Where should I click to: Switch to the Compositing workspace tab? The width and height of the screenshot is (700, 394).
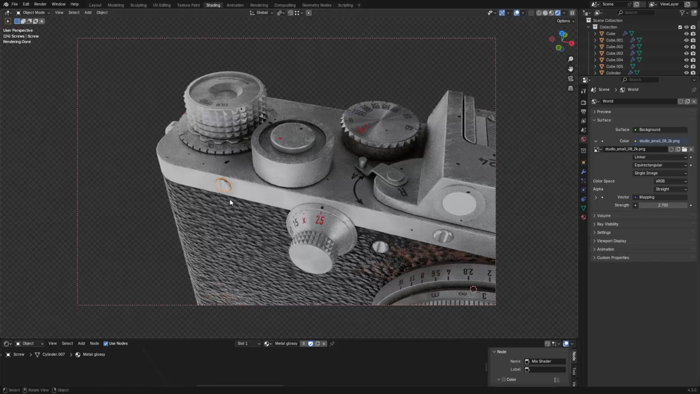(x=284, y=5)
